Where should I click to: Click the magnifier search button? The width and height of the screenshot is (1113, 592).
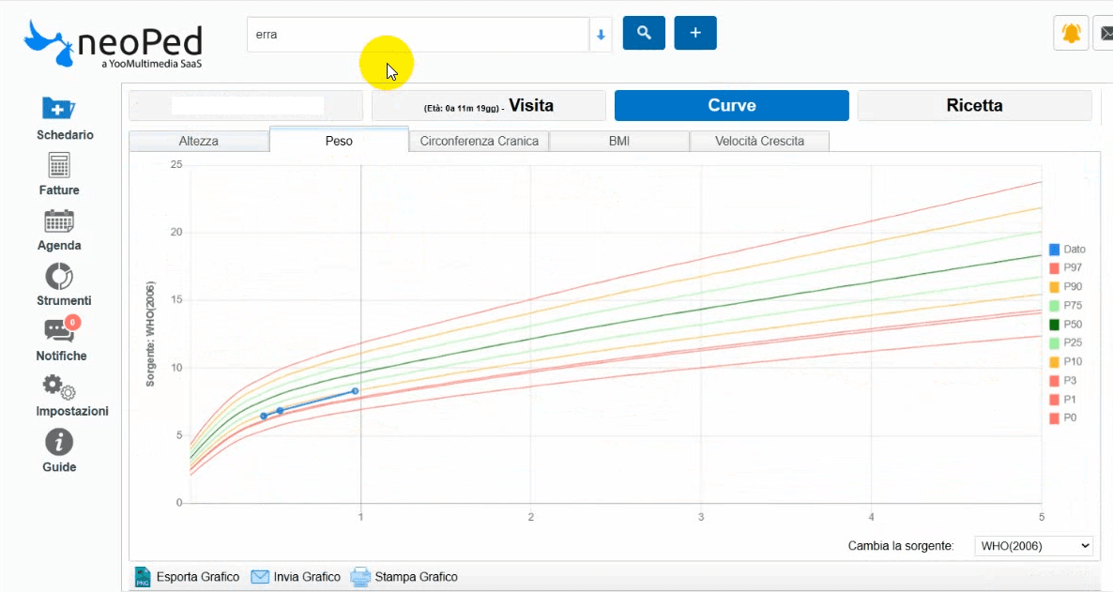click(x=644, y=33)
